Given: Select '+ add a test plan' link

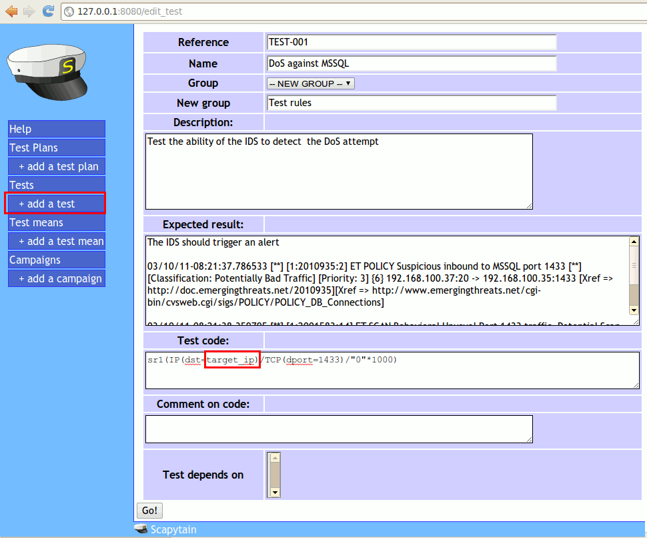Looking at the screenshot, I should pyautogui.click(x=58, y=166).
